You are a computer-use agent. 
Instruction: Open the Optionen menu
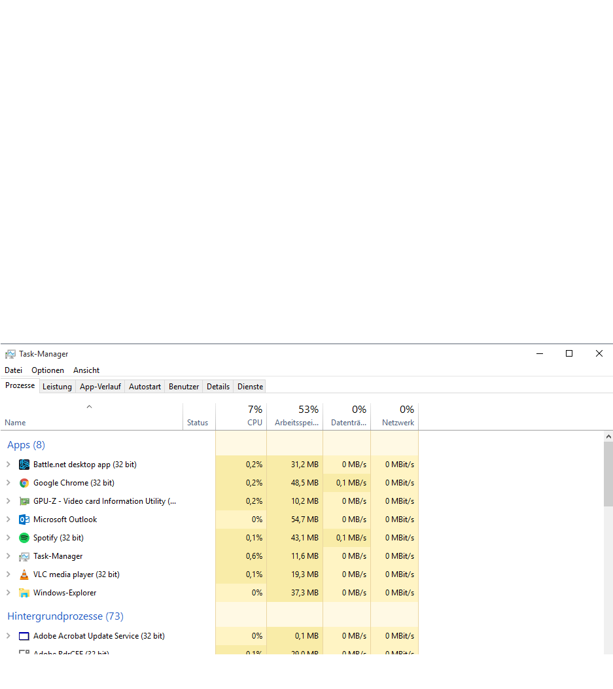(x=48, y=370)
